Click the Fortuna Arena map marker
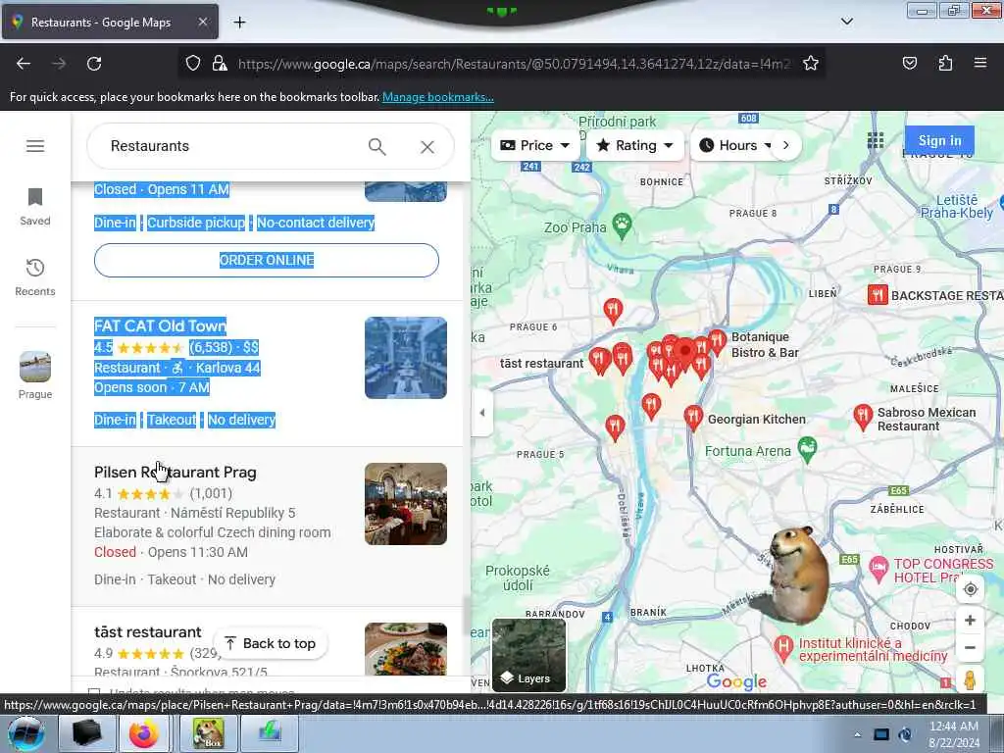The height and width of the screenshot is (753, 1004). click(808, 449)
